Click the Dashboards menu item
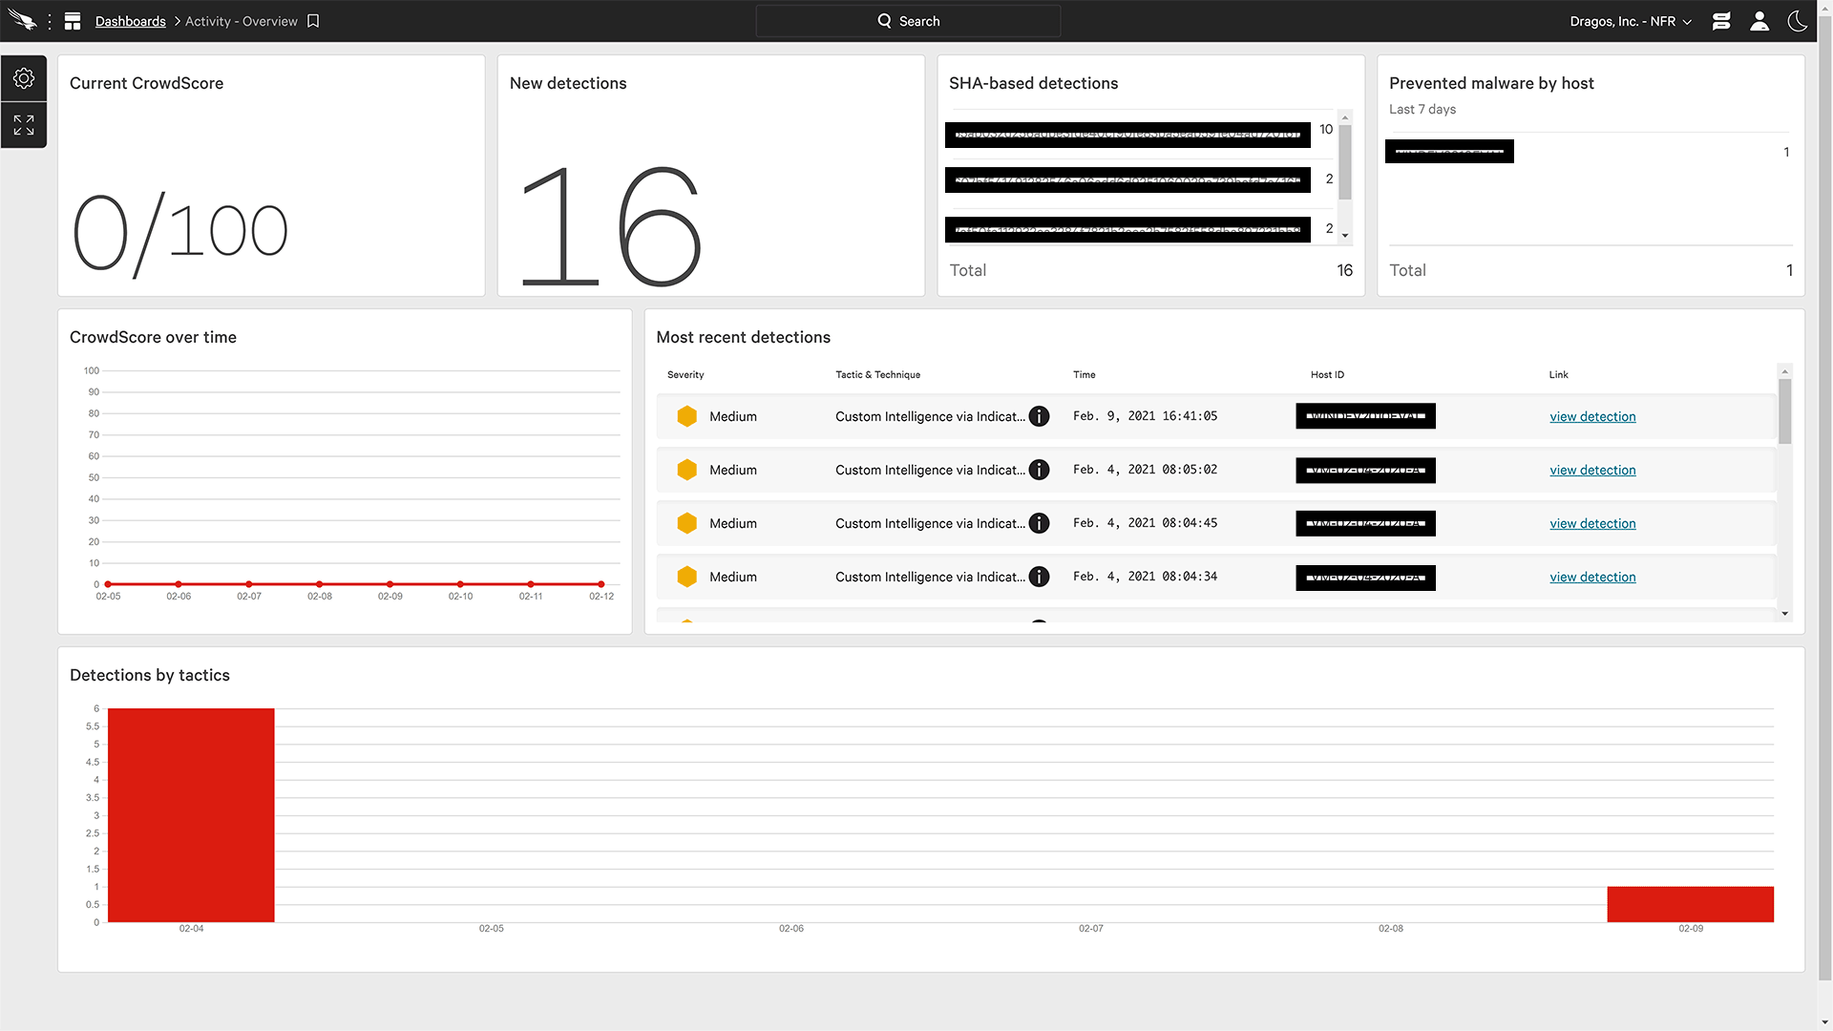The width and height of the screenshot is (1833, 1031). pos(131,21)
